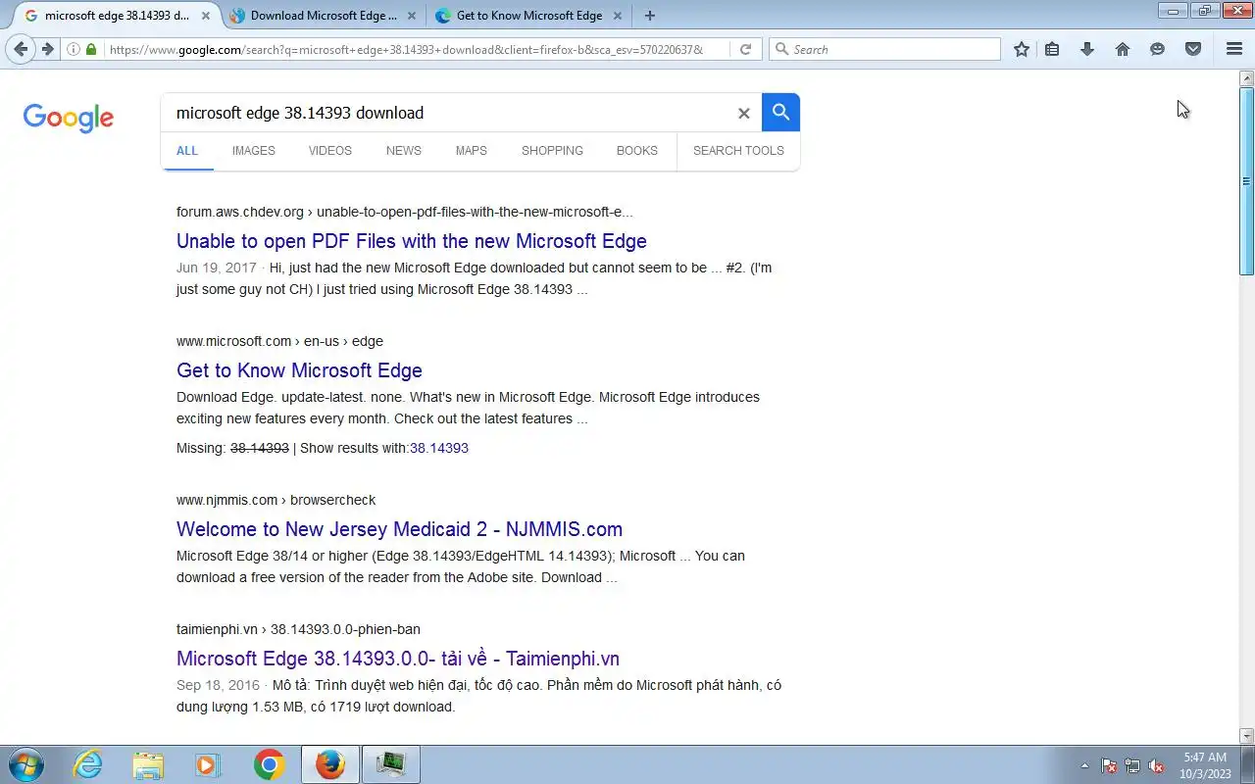This screenshot has height=784, width=1255.
Task: Show your bookmarks list icon
Action: (x=1052, y=49)
